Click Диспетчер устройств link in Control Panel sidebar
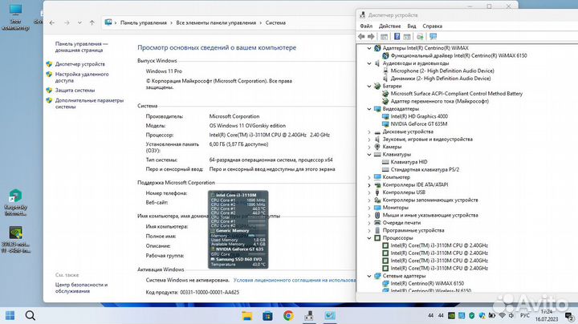Screen dimensions: 578x324 tap(80, 64)
